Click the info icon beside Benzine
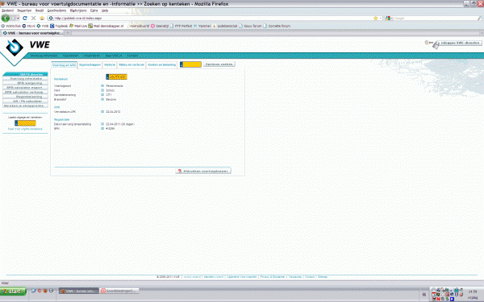 click(102, 99)
